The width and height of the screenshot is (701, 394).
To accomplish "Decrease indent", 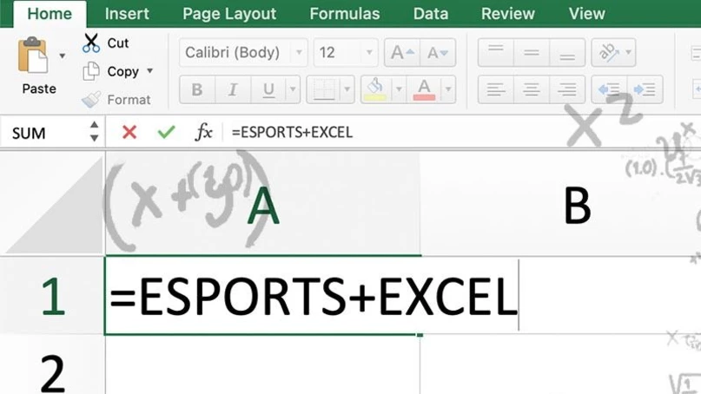I will [x=609, y=89].
